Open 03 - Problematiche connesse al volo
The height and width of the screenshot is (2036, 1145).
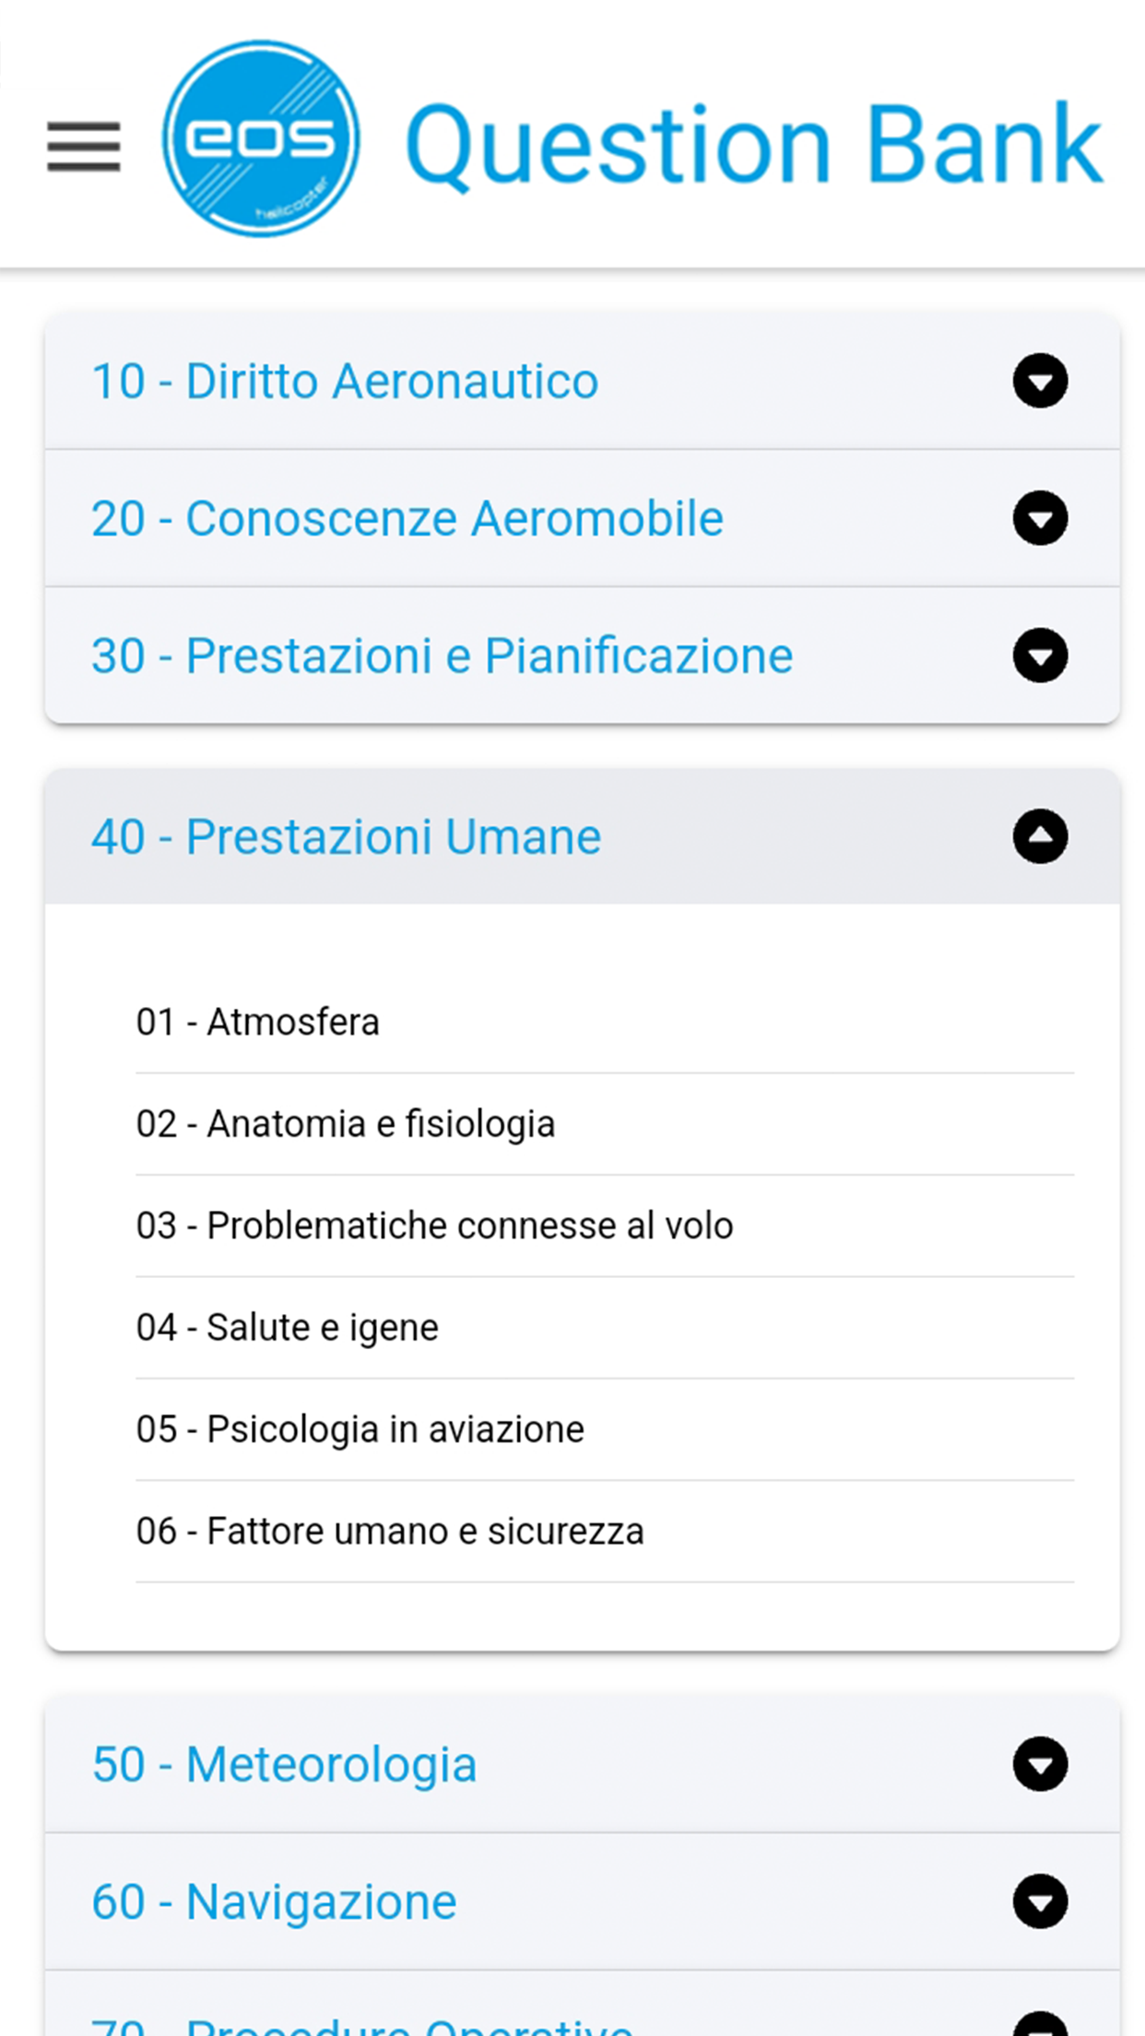(x=605, y=1226)
